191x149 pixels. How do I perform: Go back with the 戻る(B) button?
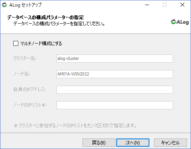coord(99,143)
